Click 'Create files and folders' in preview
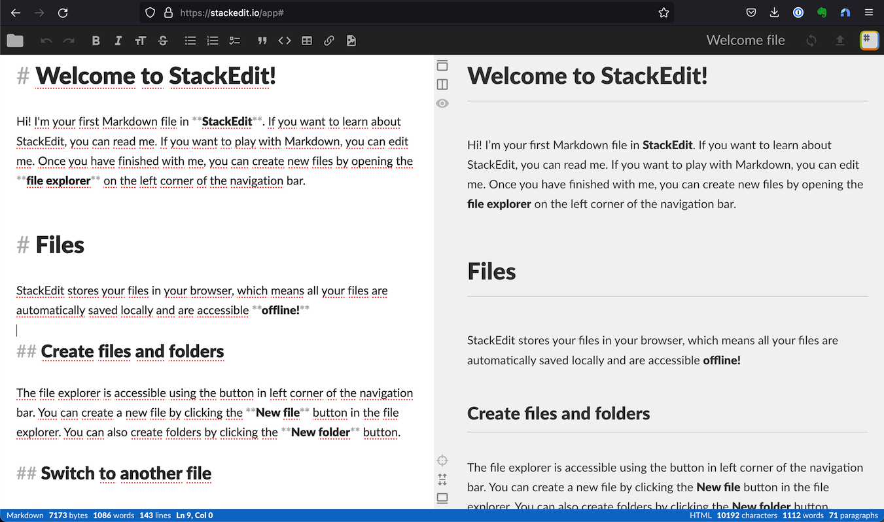This screenshot has height=522, width=884. point(559,413)
